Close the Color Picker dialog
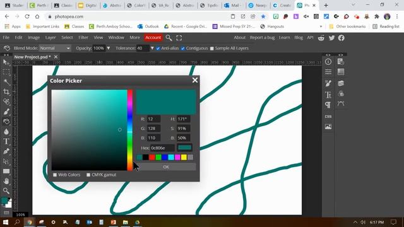The height and width of the screenshot is (227, 404). (x=195, y=80)
